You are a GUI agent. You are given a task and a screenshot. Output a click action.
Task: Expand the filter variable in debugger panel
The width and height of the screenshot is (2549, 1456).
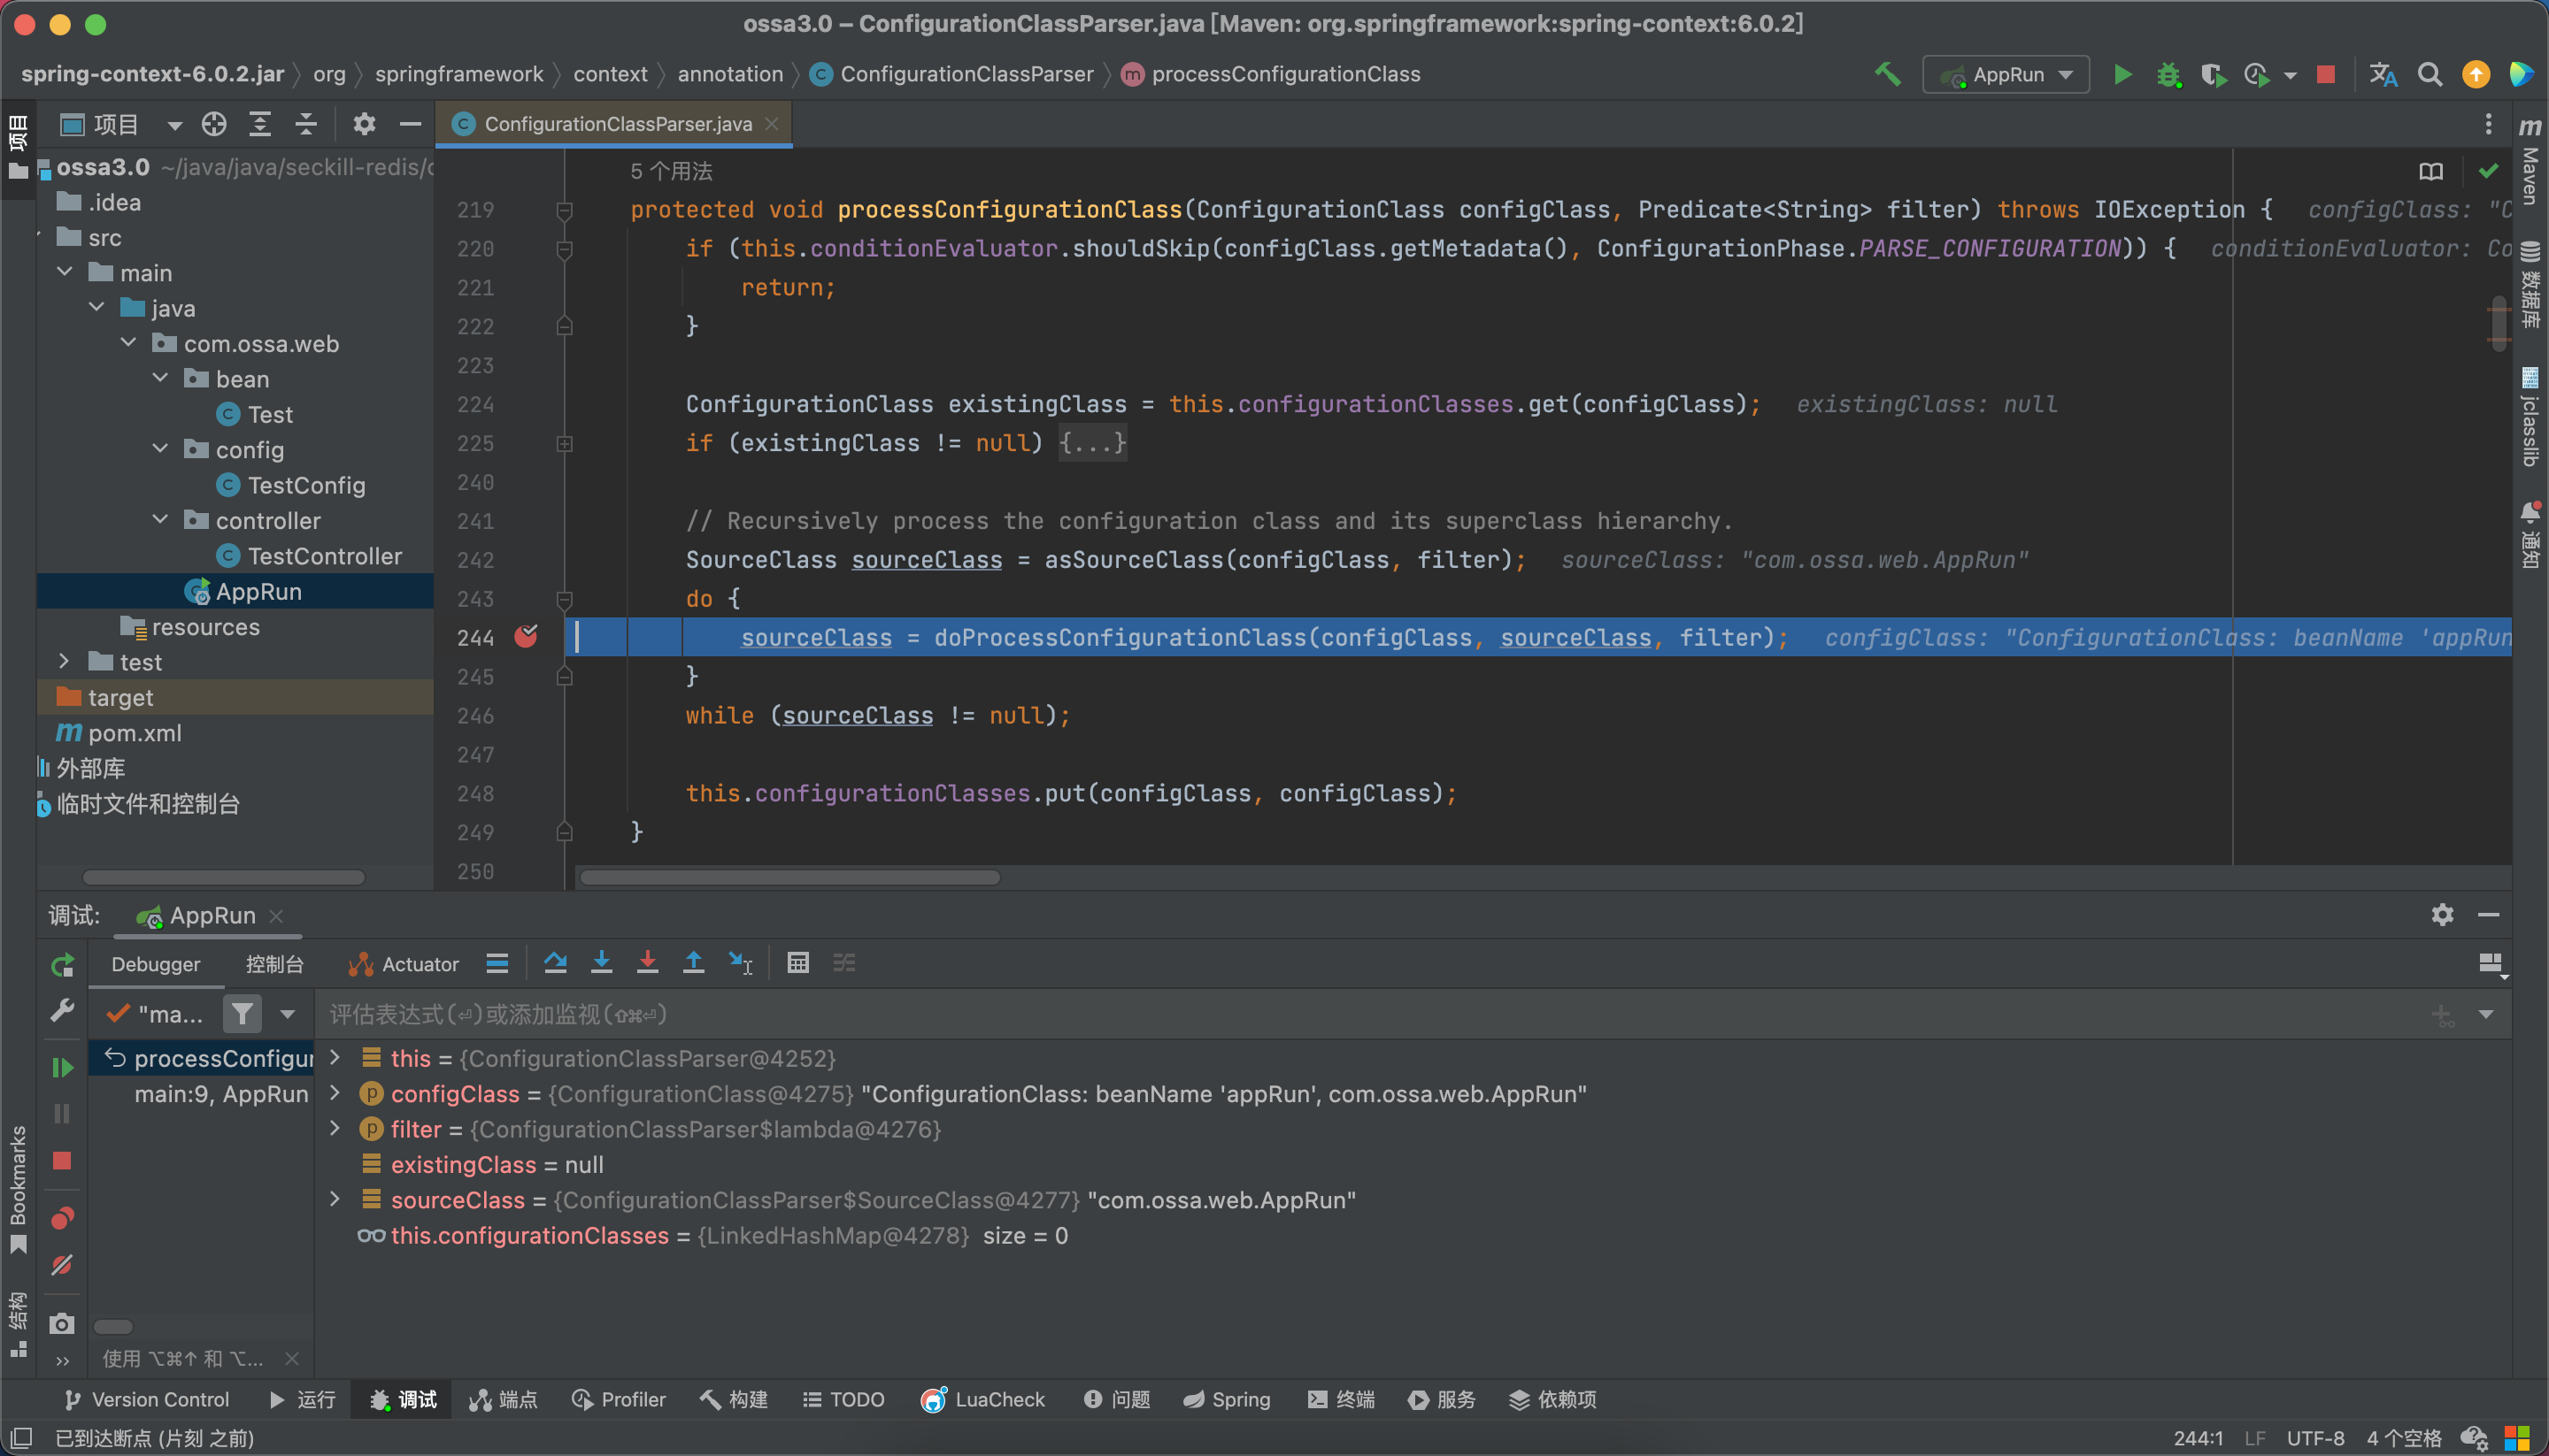click(x=336, y=1129)
